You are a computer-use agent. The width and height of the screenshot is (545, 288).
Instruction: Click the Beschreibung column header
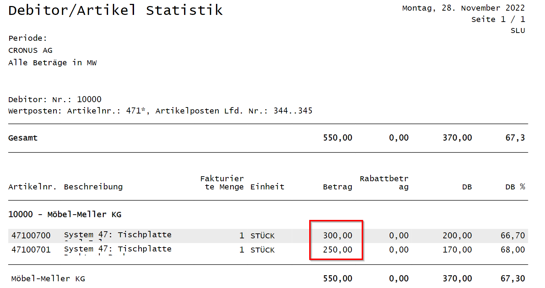[93, 187]
